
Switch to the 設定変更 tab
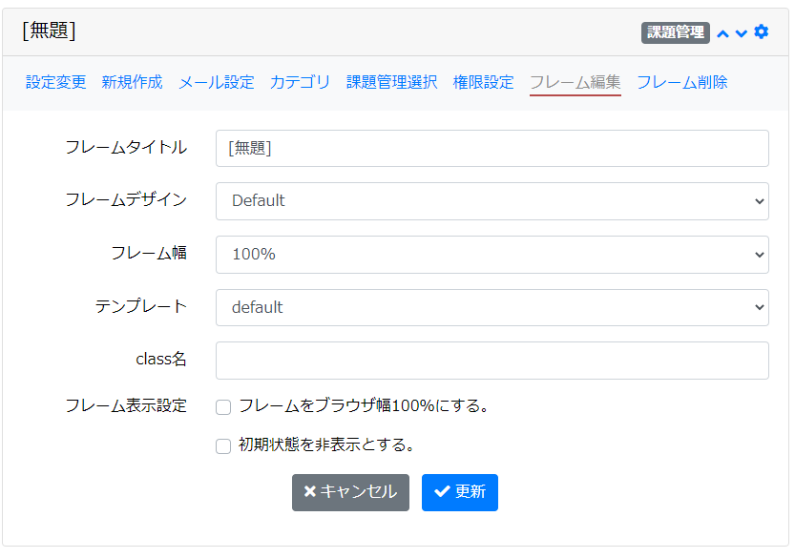(54, 82)
